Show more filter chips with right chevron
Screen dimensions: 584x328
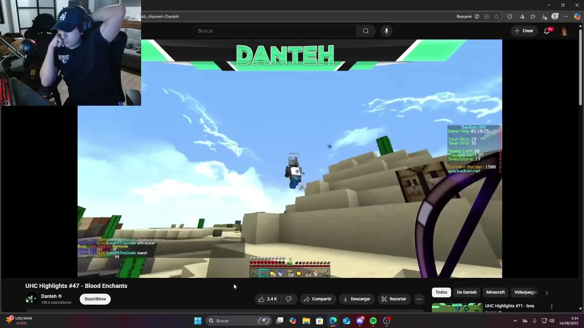pos(547,293)
